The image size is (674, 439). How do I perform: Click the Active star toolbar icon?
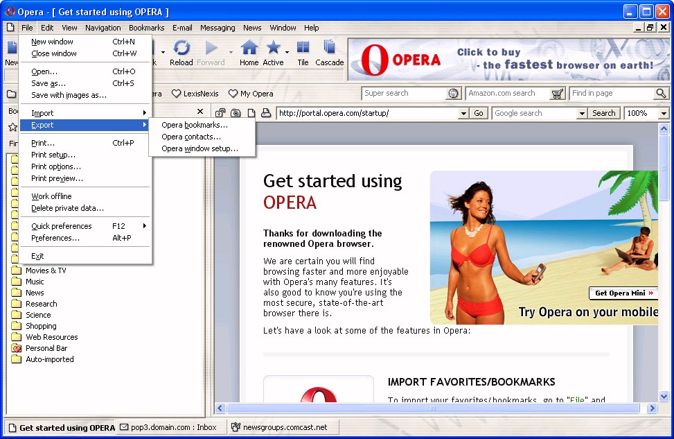[273, 48]
